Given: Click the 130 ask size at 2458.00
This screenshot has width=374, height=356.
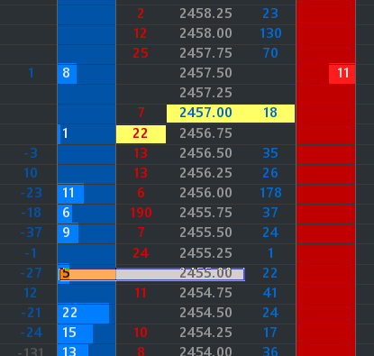Looking at the screenshot, I should coord(270,33).
